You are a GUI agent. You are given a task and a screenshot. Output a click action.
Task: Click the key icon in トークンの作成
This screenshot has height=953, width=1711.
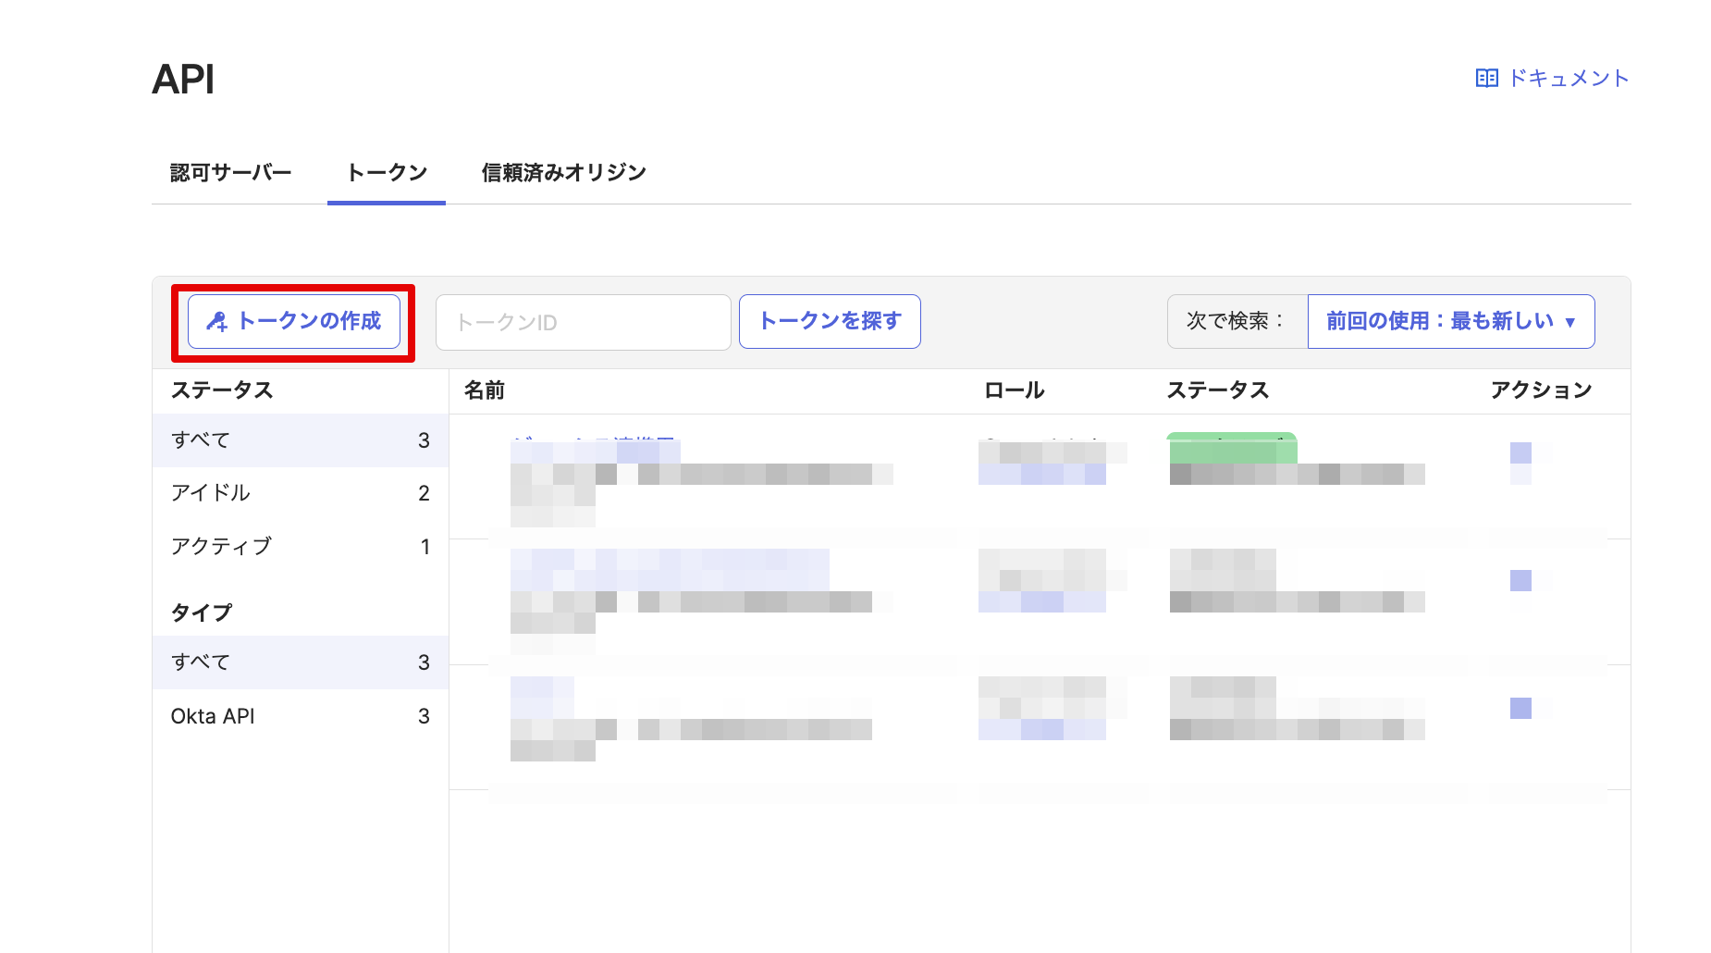[x=216, y=322]
